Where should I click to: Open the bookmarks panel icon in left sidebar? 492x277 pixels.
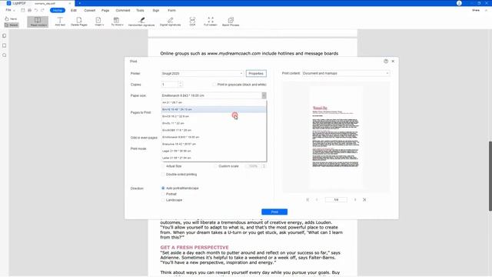pyautogui.click(x=5, y=45)
